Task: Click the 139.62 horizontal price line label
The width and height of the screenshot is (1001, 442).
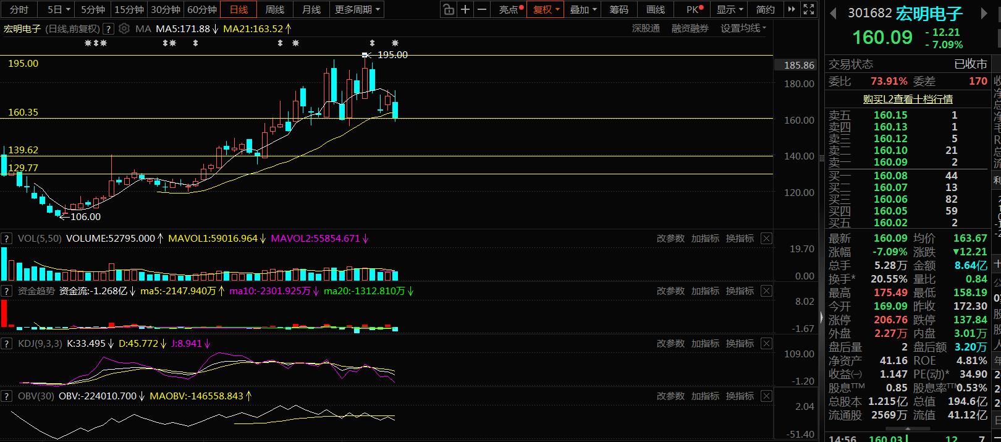Action: pyautogui.click(x=23, y=150)
